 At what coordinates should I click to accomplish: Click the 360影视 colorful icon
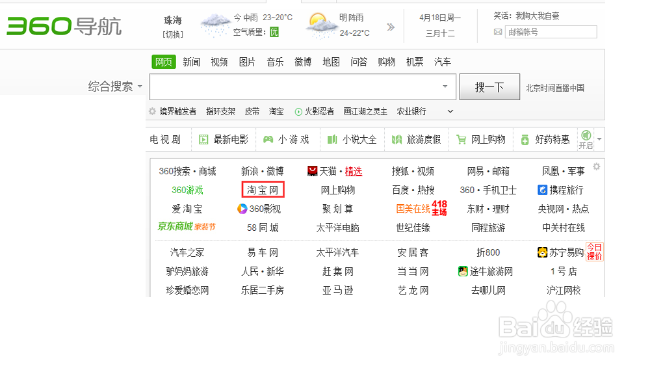(242, 209)
